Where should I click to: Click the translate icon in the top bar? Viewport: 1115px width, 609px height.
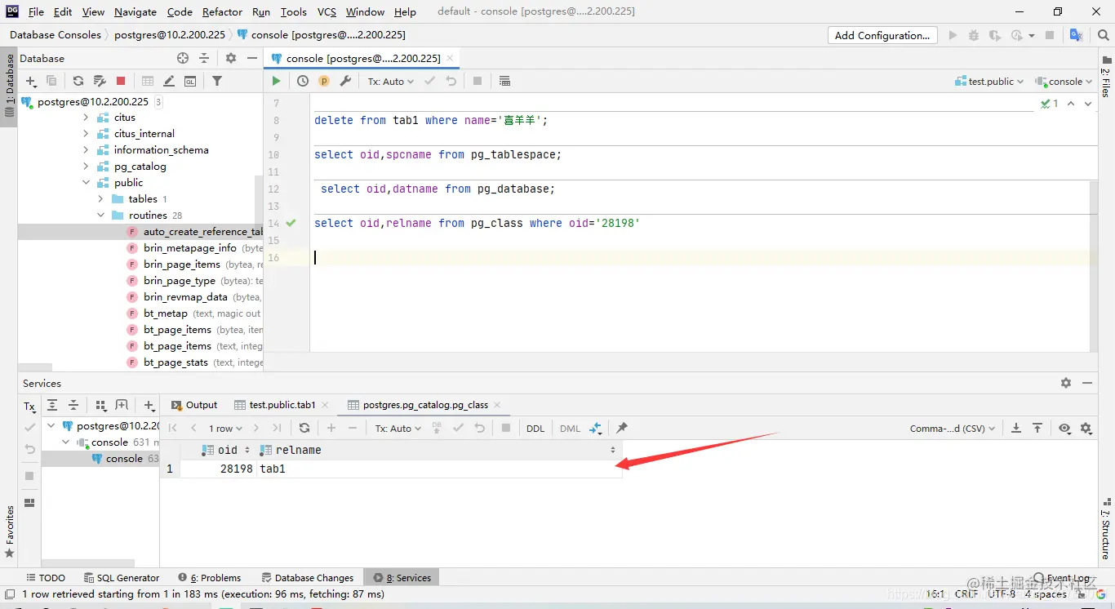[x=1076, y=35]
